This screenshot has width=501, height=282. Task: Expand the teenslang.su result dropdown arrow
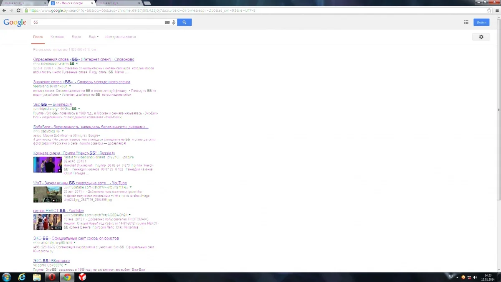click(x=70, y=86)
